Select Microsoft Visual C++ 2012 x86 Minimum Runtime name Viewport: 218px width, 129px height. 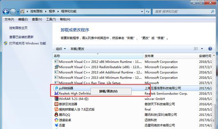[x=100, y=62]
